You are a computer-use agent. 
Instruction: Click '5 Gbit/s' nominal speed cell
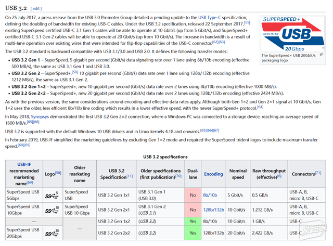[x=238, y=195]
